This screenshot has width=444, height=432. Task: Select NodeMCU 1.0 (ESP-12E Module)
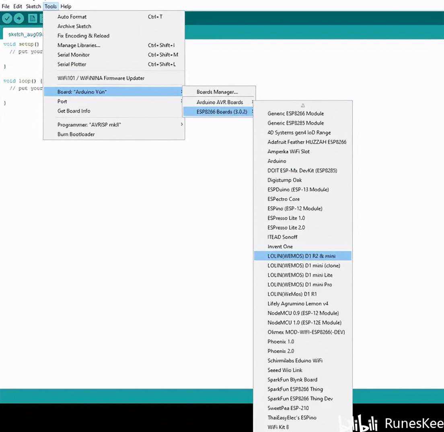pos(303,322)
